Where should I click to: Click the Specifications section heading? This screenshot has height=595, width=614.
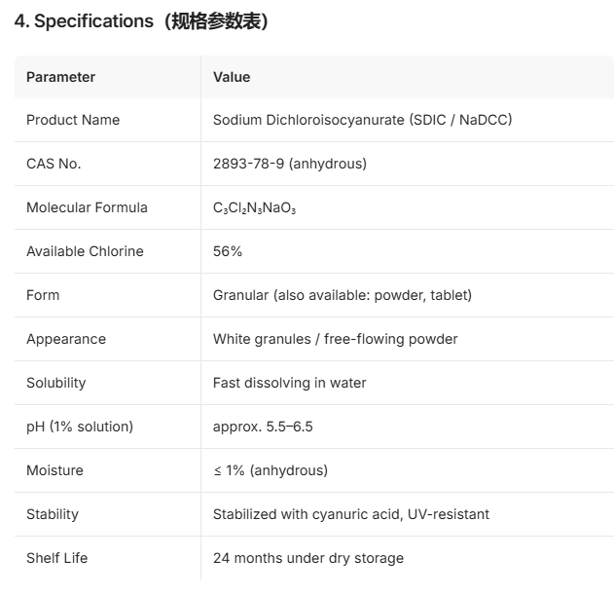[x=141, y=21]
